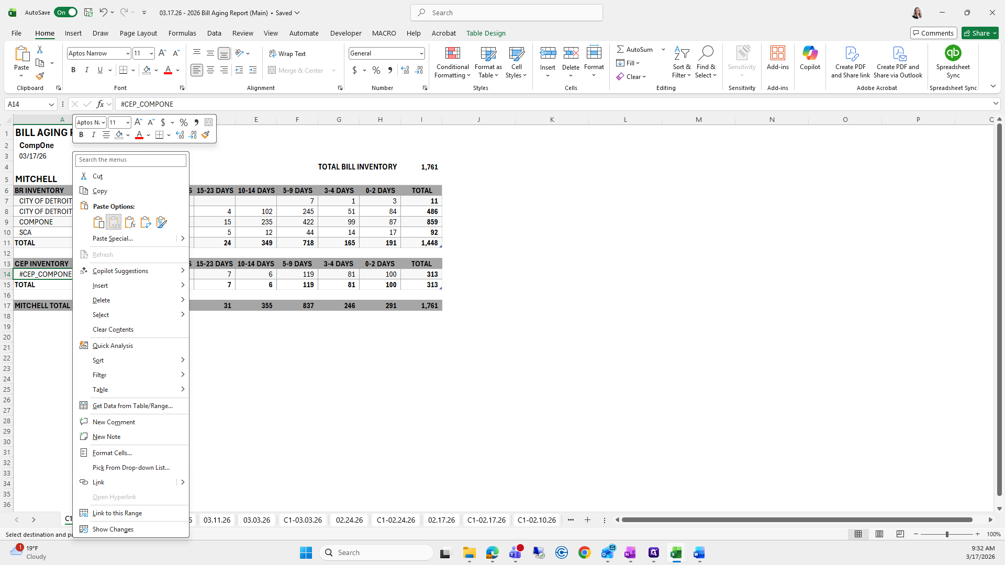Click Page Break Preview view icon
The image size is (1005, 565).
coord(900,534)
